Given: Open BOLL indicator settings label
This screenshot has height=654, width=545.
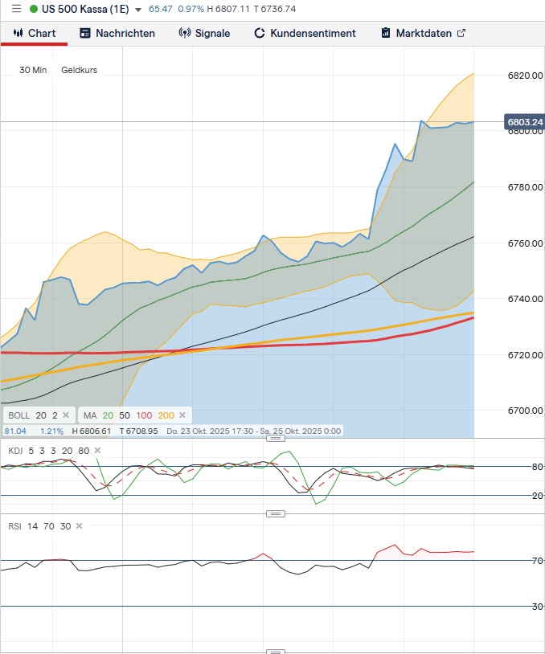Looking at the screenshot, I should coord(19,415).
